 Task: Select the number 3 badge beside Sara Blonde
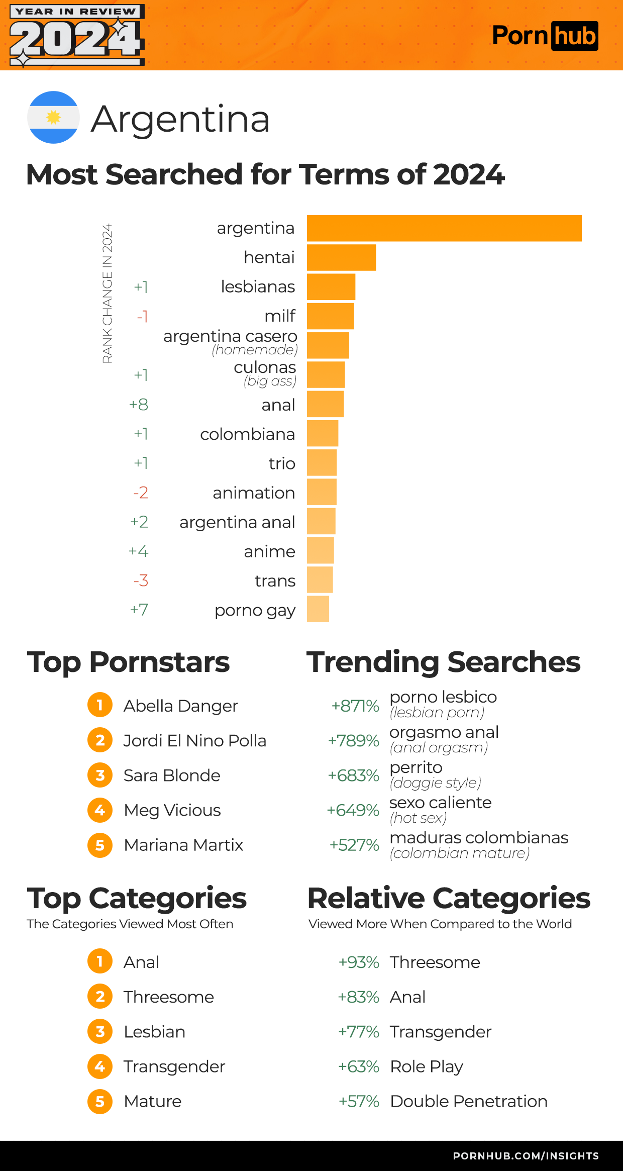pos(100,775)
